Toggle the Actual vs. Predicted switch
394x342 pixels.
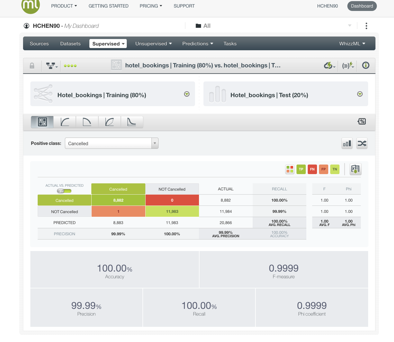click(x=64, y=191)
